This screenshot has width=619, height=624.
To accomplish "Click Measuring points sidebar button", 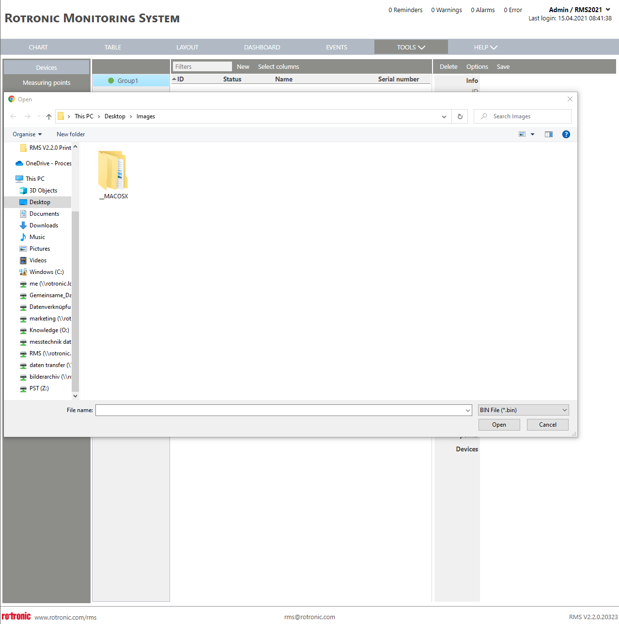I will click(46, 82).
